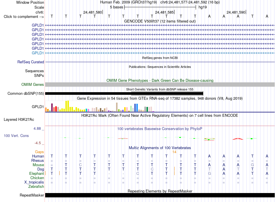This screenshot has height=202, width=275.
Task: Open 'Short Genetic Variants from dbSNP release 155' title
Action: click(160, 89)
